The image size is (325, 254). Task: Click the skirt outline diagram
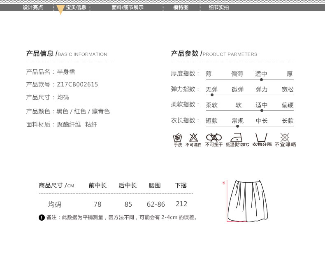248,201
